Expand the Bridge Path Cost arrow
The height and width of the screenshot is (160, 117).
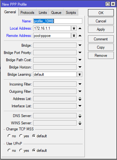point(80,60)
